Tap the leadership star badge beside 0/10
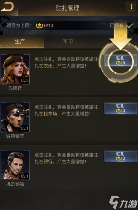The width and height of the screenshot is (138, 210). (x=39, y=25)
